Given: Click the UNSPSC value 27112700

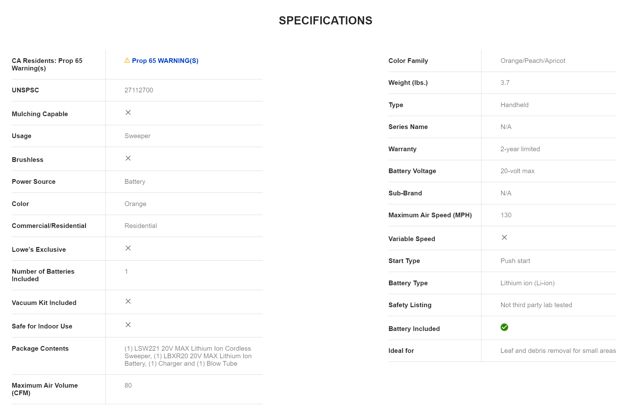Looking at the screenshot, I should 138,90.
